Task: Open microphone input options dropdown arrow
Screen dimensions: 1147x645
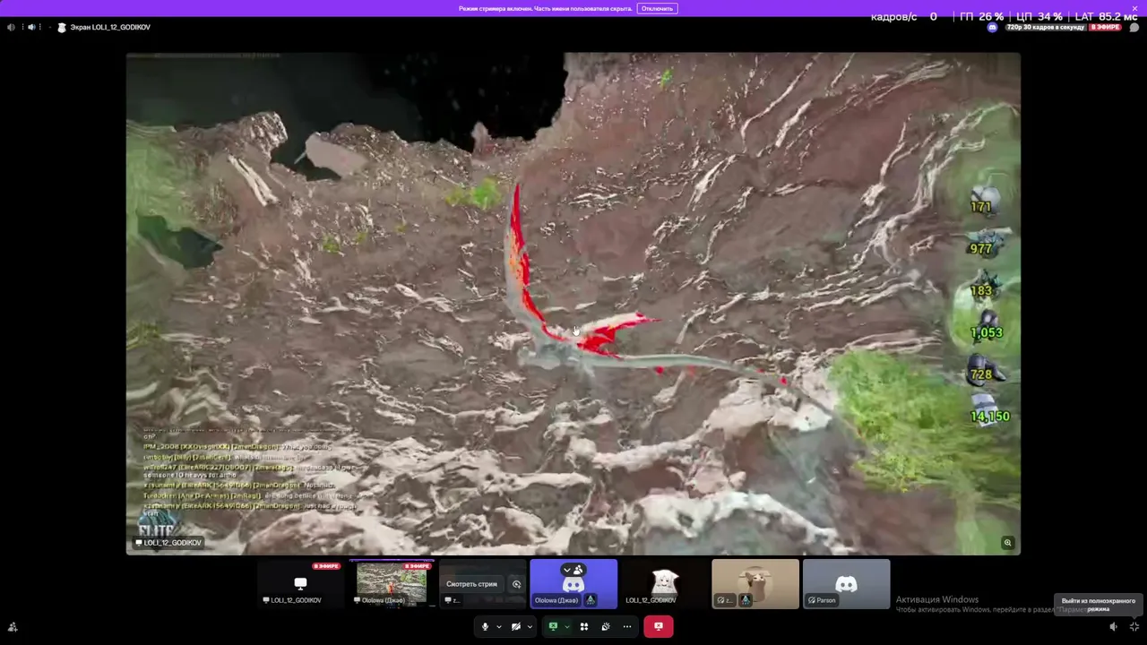Action: [x=499, y=626]
